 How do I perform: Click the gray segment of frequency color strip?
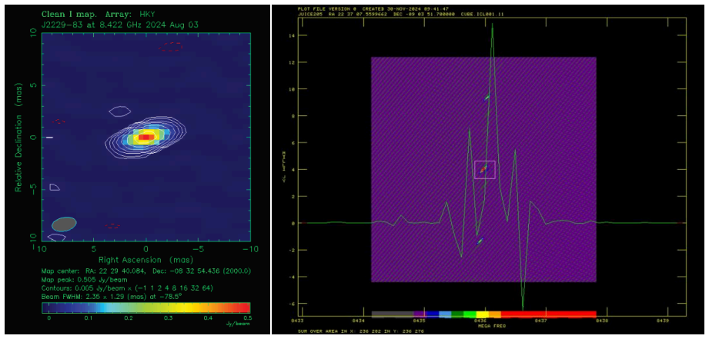tap(393, 314)
